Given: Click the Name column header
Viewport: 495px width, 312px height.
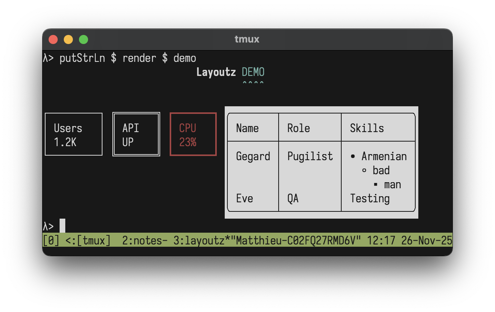Looking at the screenshot, I should point(247,128).
